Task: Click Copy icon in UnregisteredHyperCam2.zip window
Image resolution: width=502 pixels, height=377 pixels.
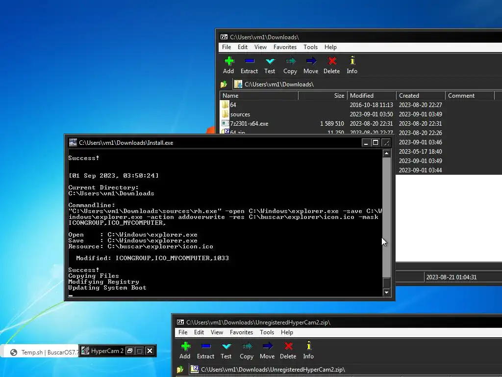Action: pyautogui.click(x=247, y=346)
